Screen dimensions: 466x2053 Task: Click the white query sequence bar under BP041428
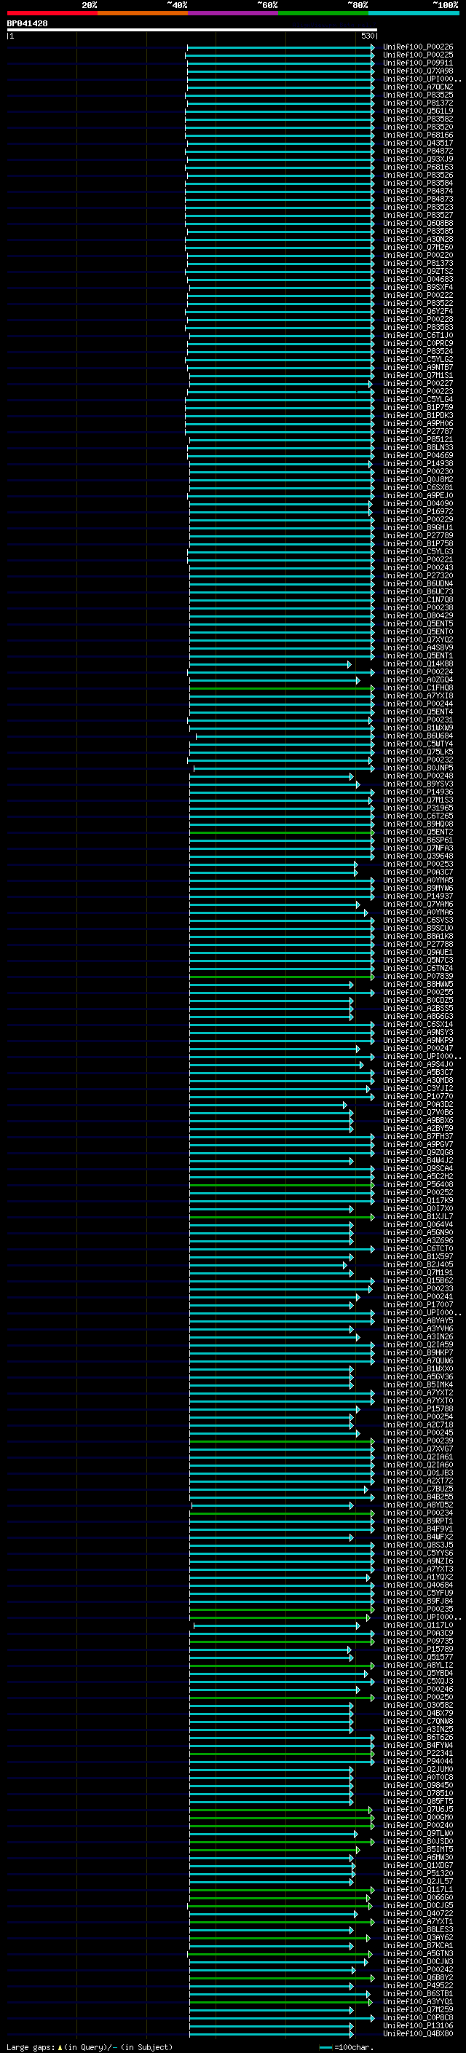[x=192, y=29]
